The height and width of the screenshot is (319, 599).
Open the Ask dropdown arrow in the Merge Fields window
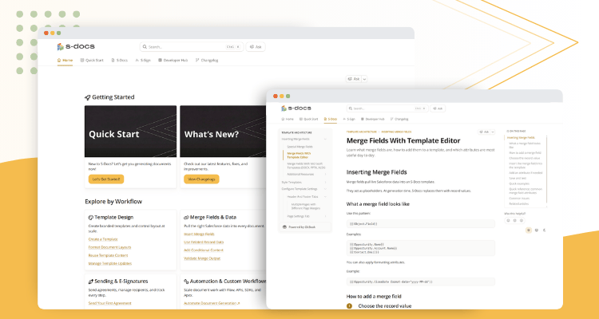pos(493,132)
